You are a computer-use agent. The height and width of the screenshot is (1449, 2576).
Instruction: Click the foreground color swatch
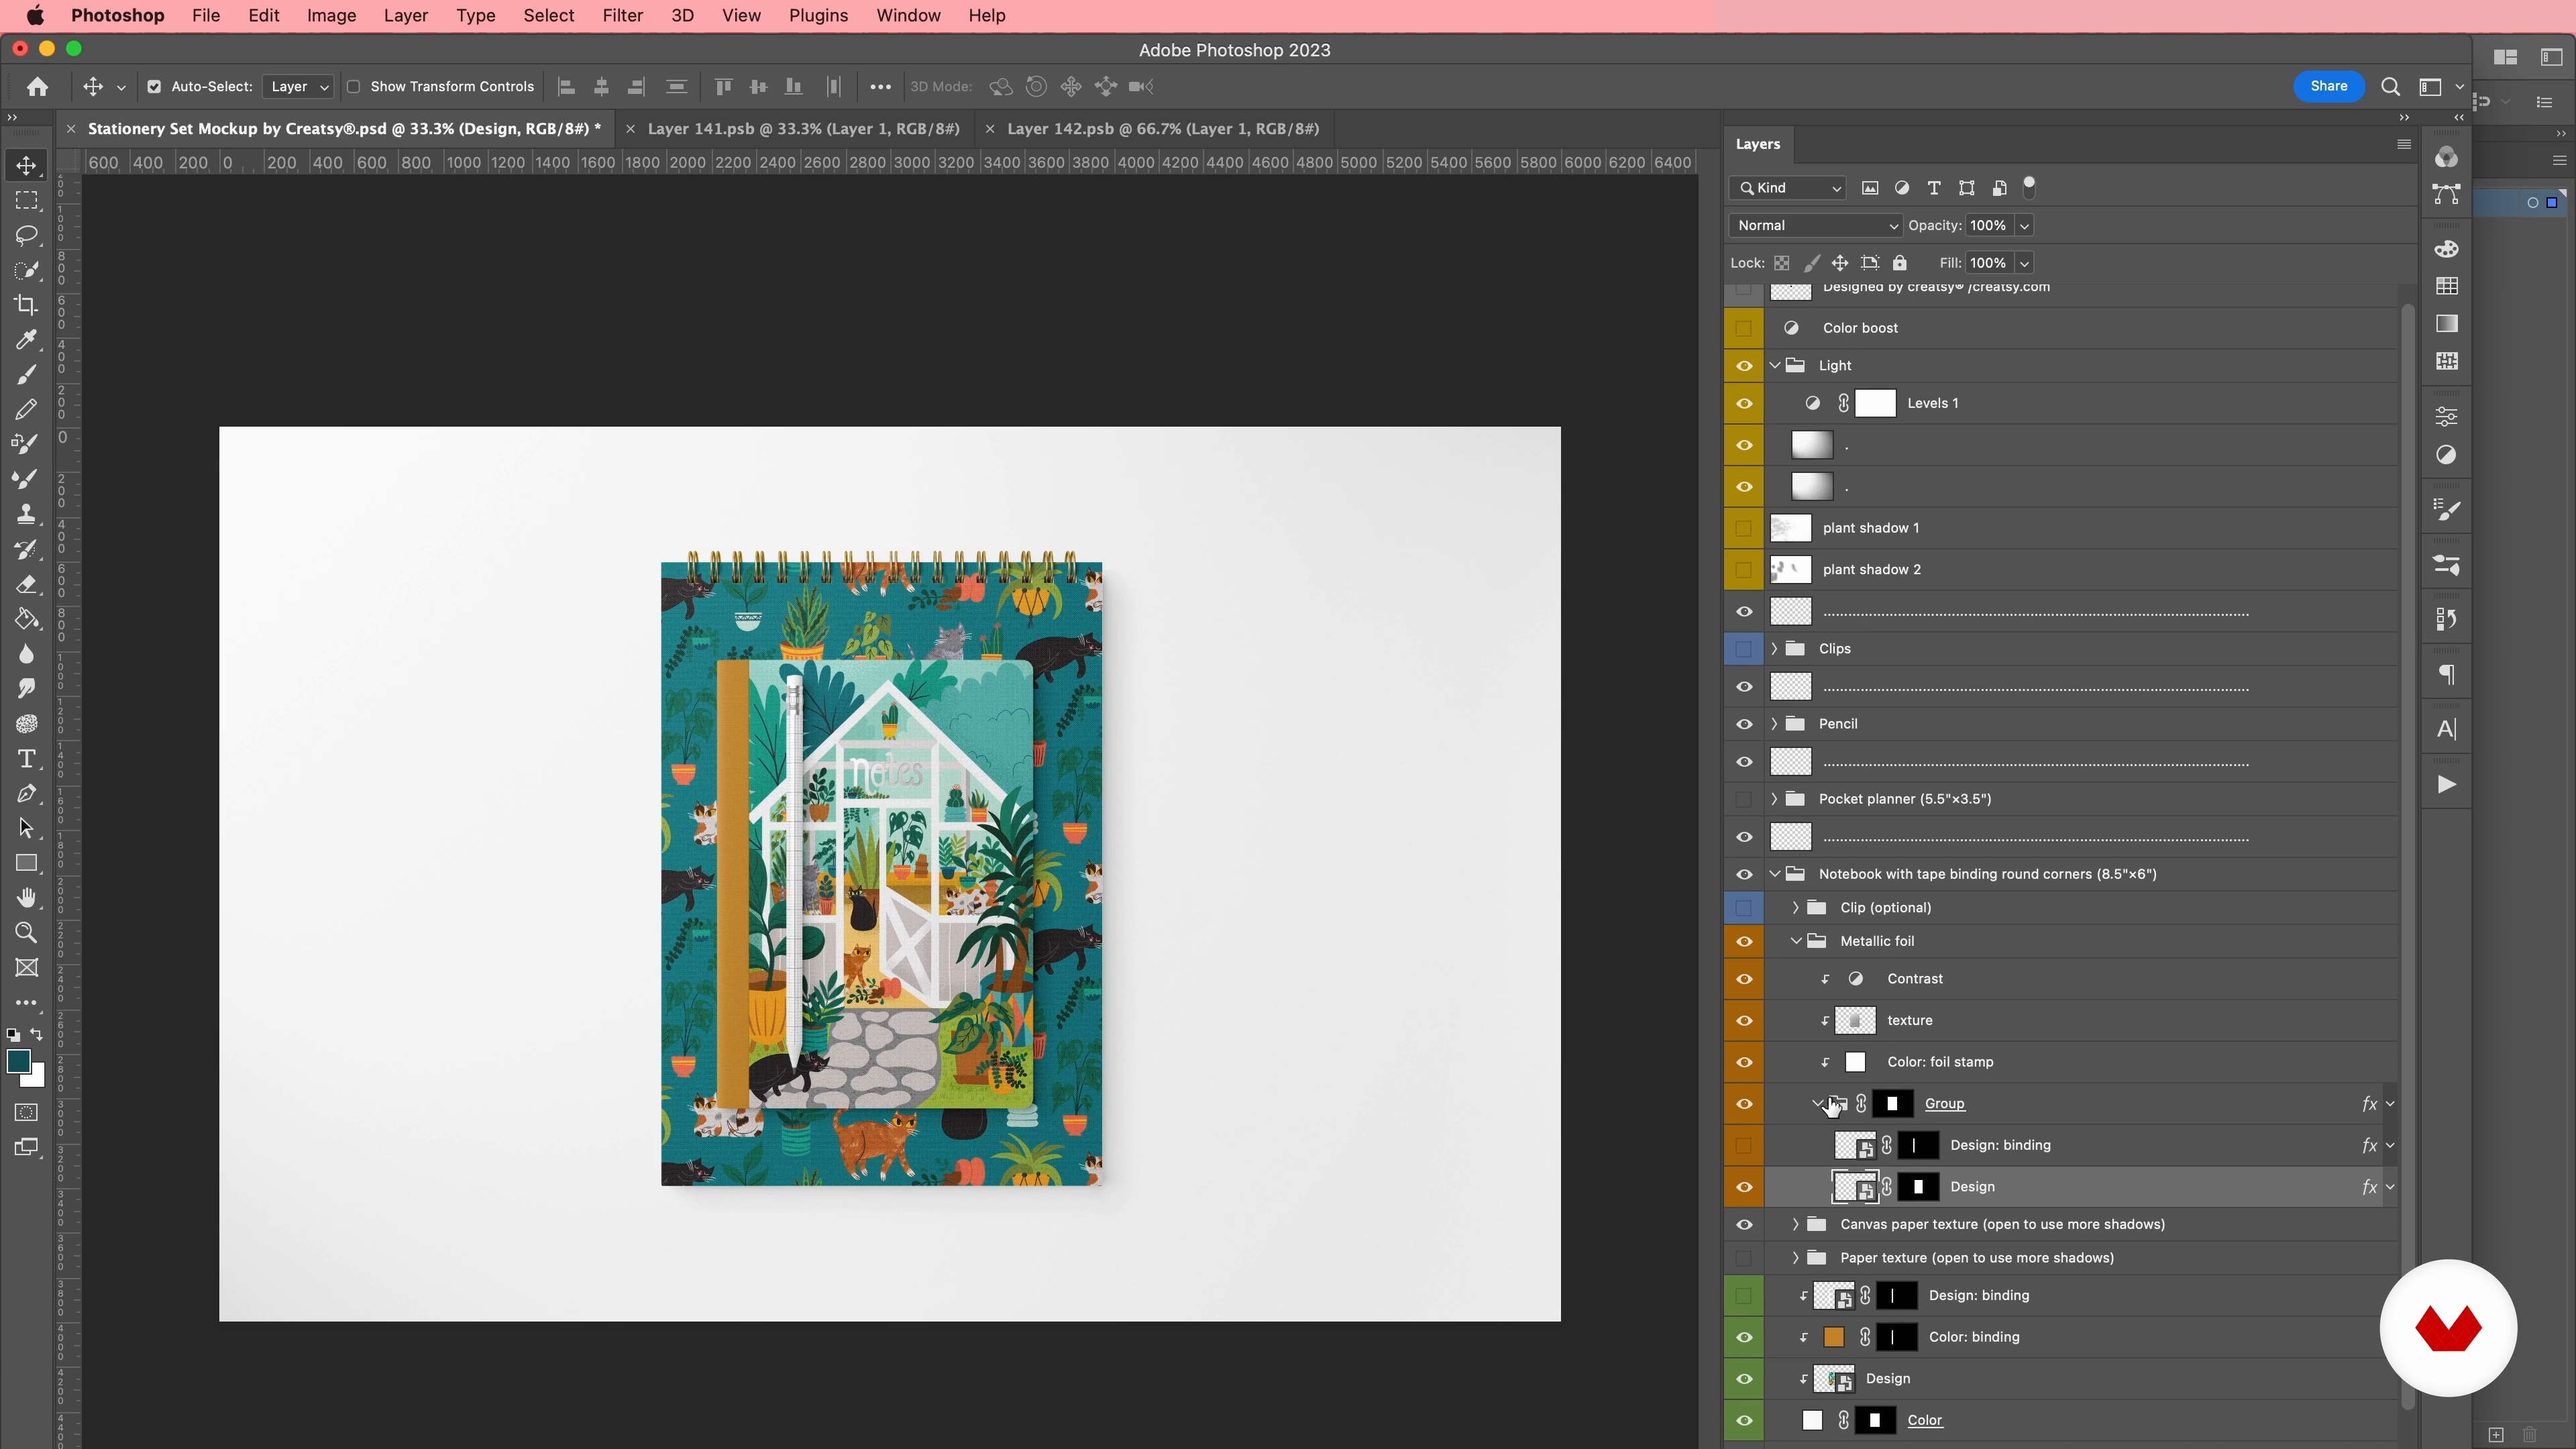[18, 1062]
